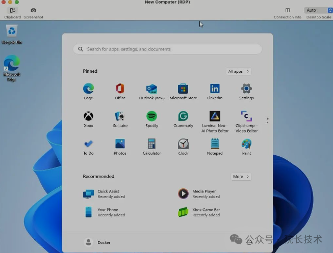This screenshot has height=253, width=333.
Task: Open Solitaire
Action: (x=120, y=119)
